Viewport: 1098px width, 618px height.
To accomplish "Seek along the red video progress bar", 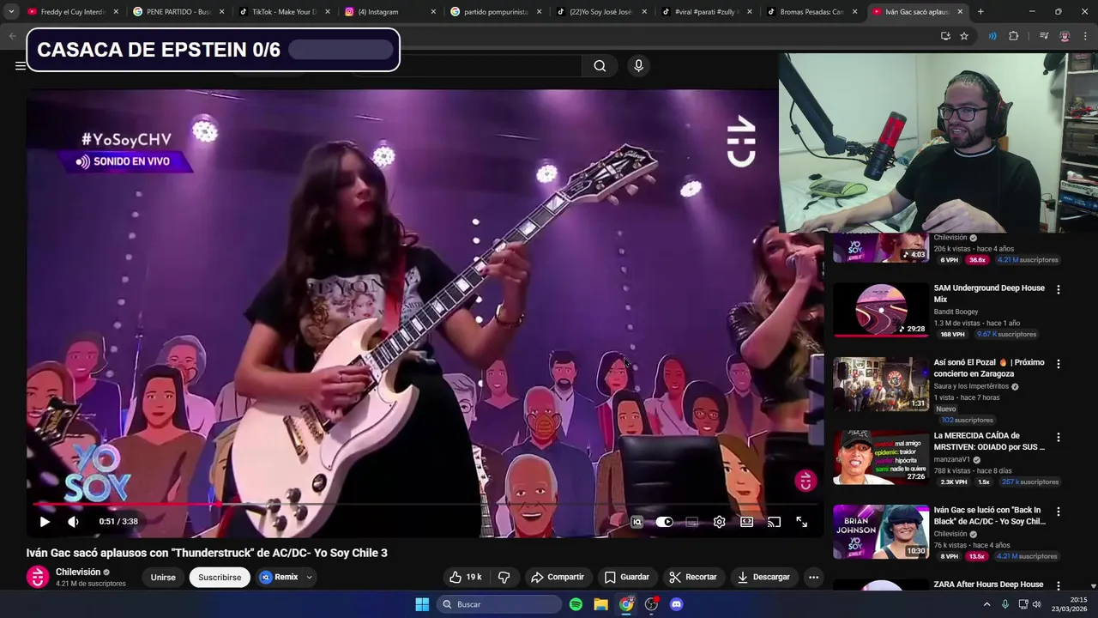I will point(425,505).
